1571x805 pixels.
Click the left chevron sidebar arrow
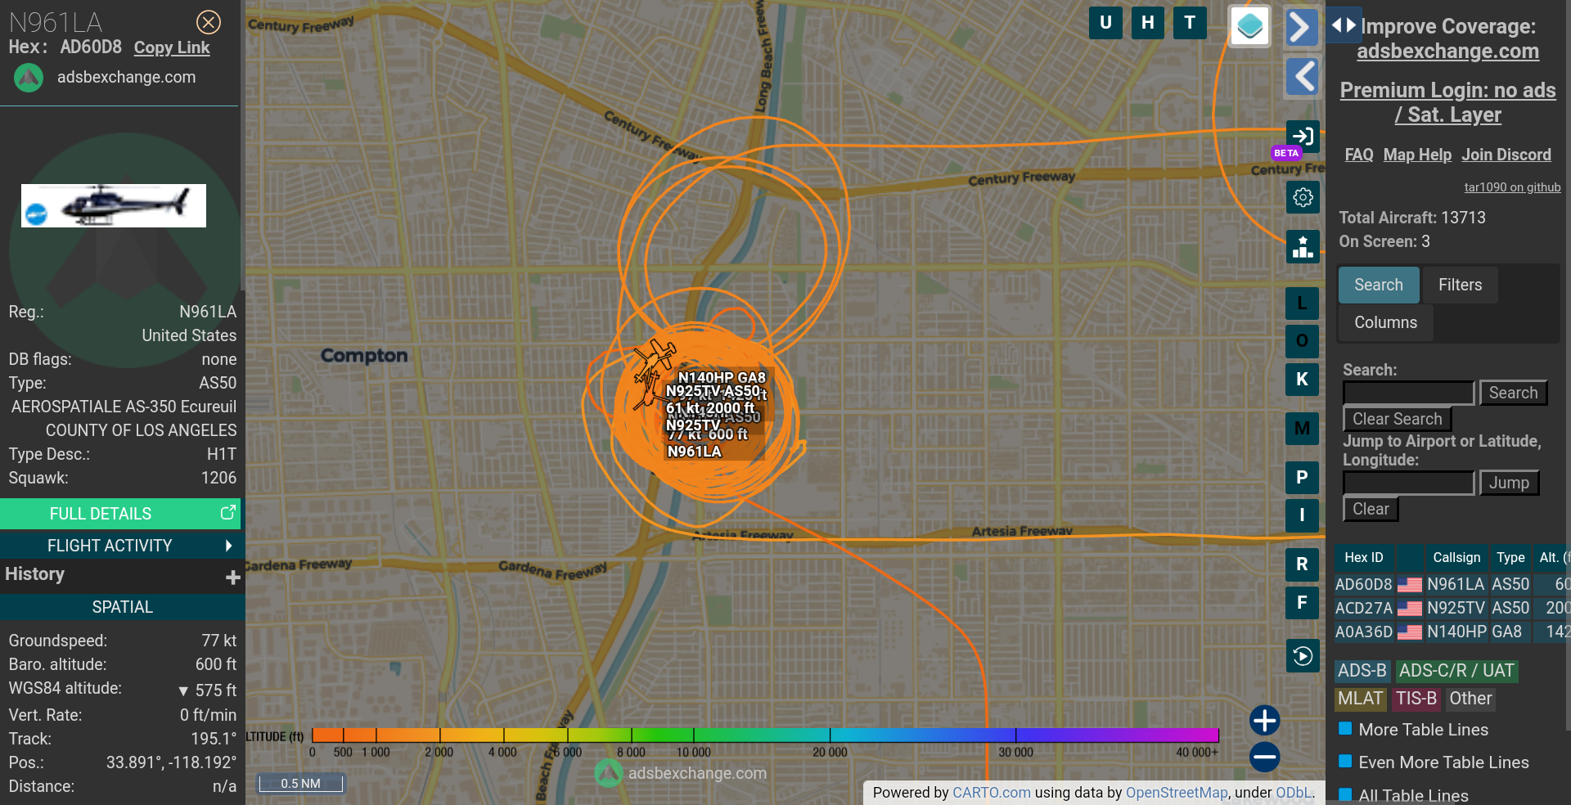(1302, 77)
